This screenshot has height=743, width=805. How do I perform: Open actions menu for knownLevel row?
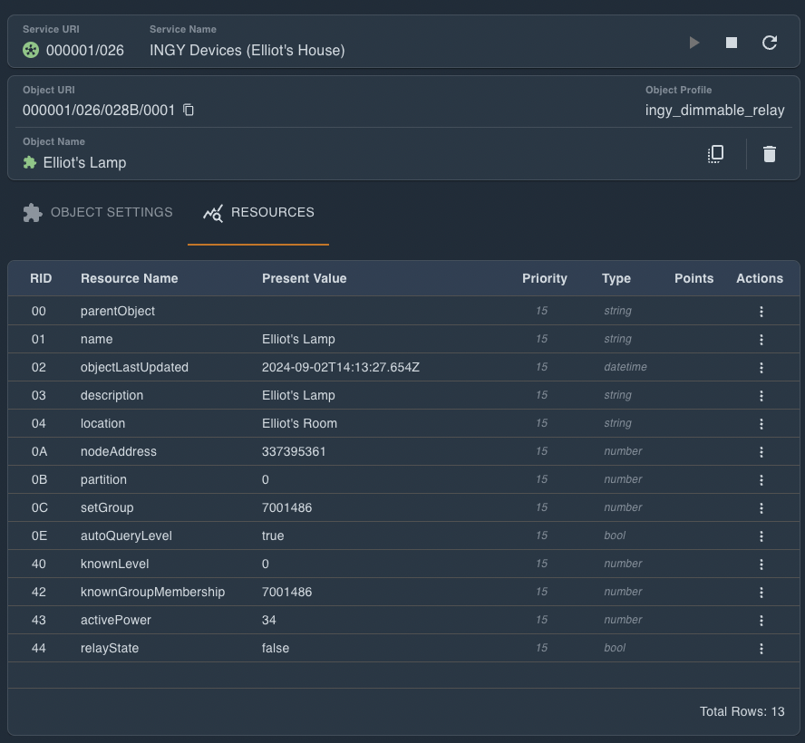coord(761,564)
